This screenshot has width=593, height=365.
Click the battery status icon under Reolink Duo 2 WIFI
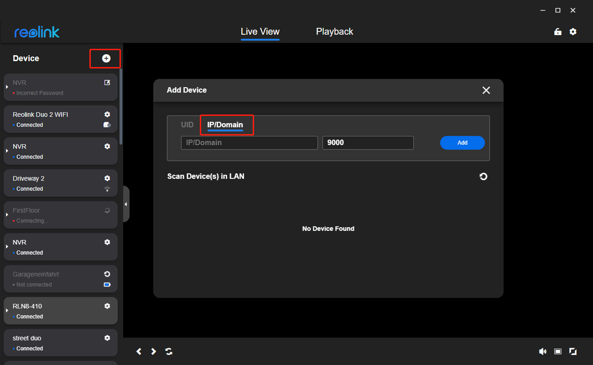107,125
